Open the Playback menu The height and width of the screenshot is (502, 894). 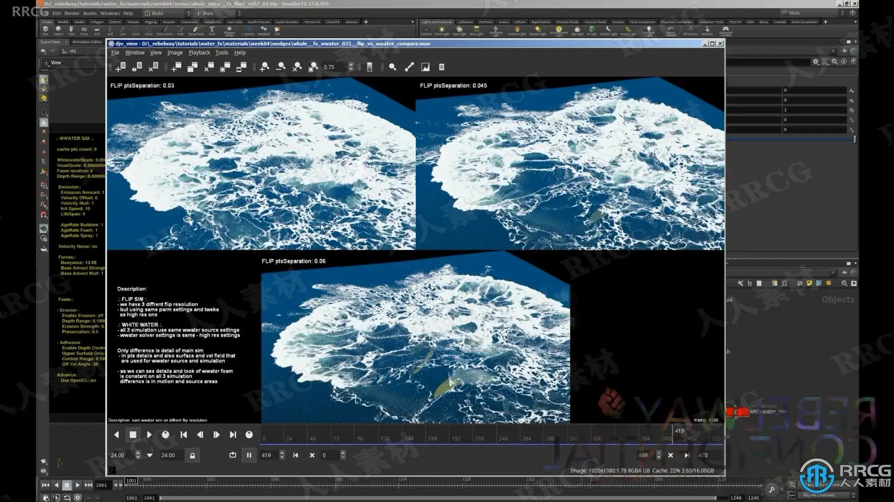tap(199, 53)
